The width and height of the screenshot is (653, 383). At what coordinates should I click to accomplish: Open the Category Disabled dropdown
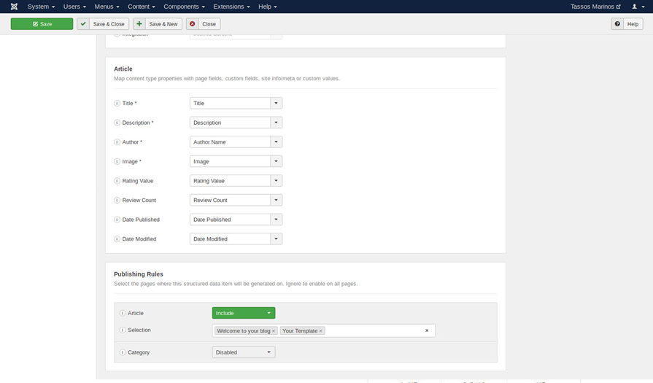[x=243, y=352]
